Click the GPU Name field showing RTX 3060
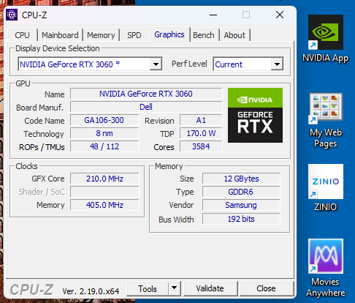The height and width of the screenshot is (303, 355). (146, 94)
